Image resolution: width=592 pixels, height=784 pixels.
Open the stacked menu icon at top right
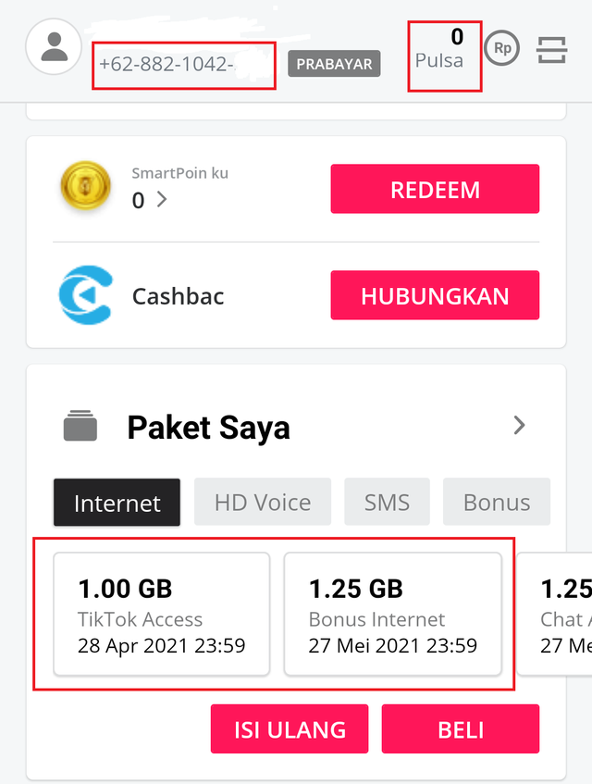tap(551, 49)
